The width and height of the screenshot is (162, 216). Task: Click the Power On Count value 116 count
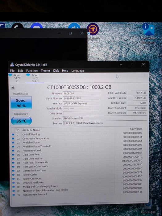[x=137, y=108]
